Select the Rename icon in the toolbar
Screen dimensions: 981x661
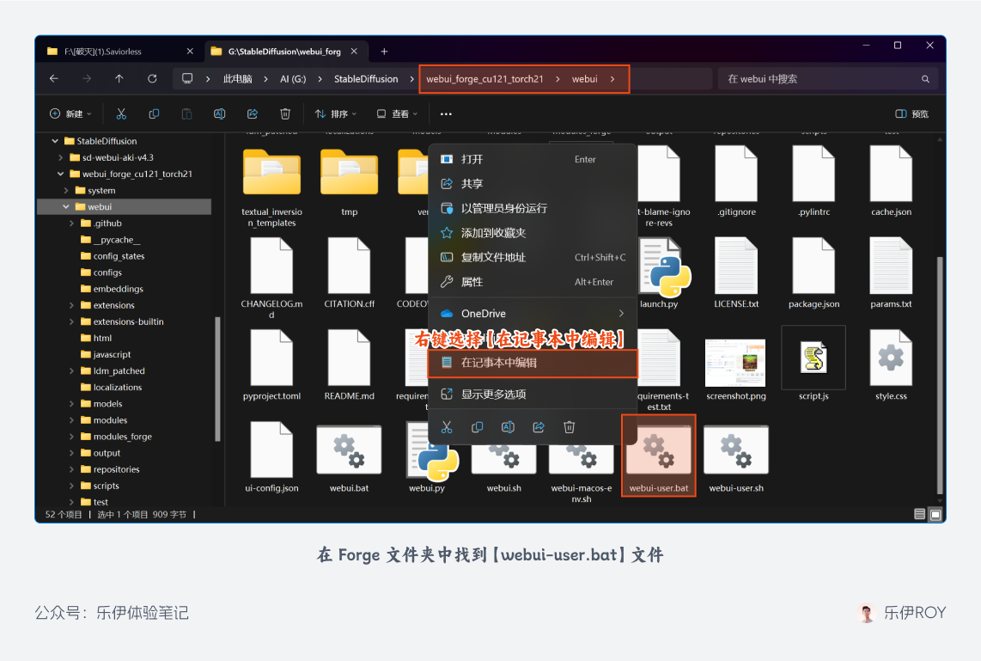(220, 113)
